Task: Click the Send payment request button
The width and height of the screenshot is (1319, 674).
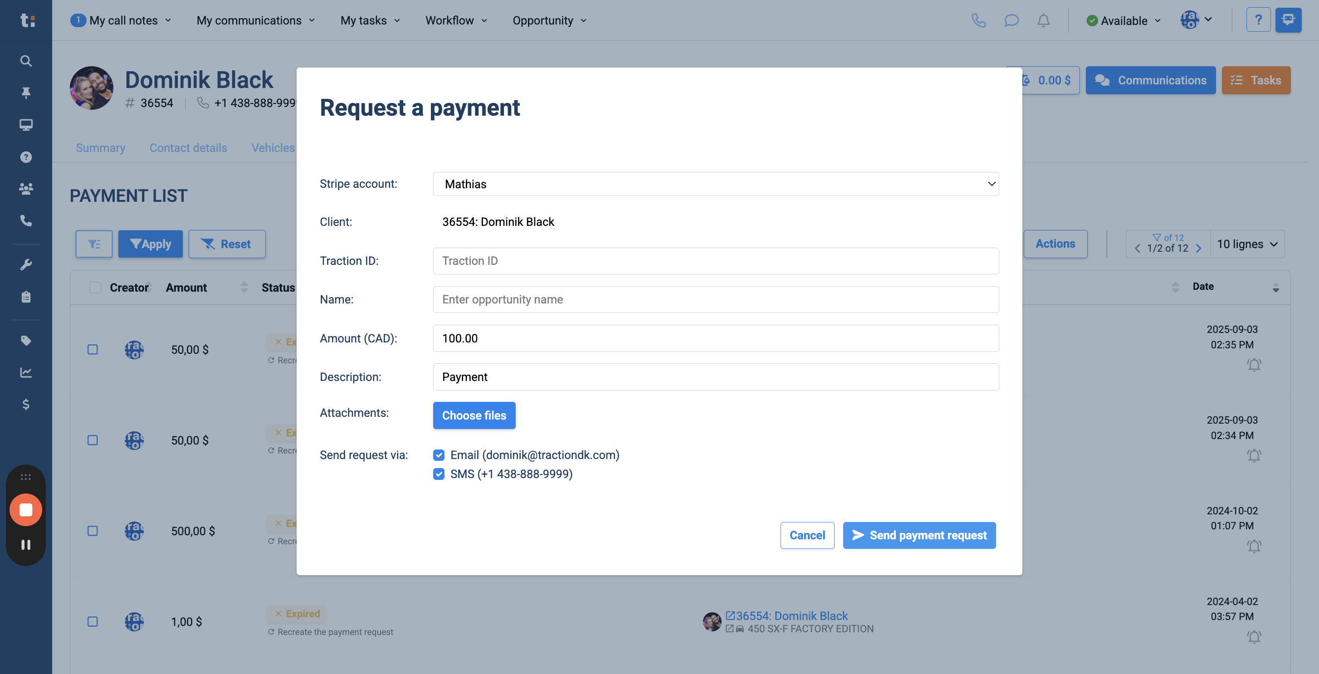Action: click(x=918, y=535)
